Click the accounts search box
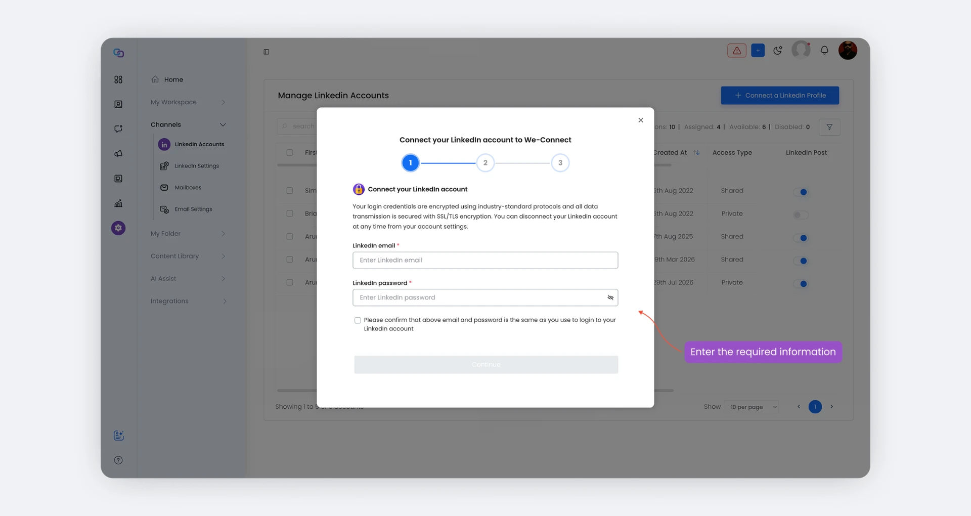The image size is (971, 516). 297,126
